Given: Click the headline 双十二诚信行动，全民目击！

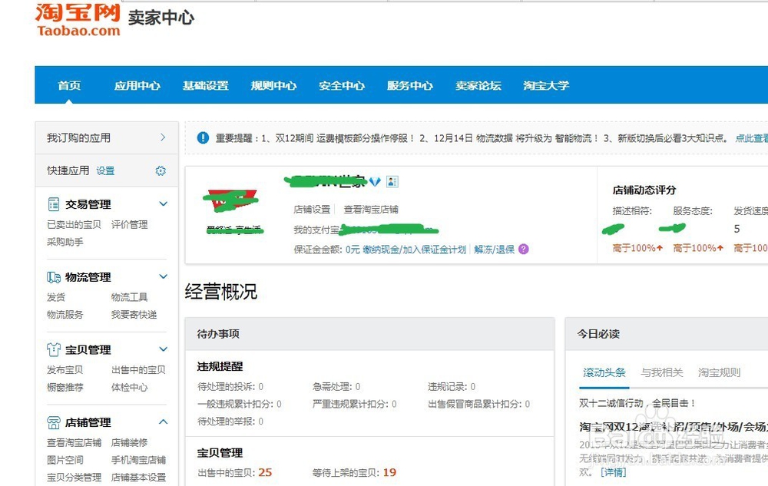Looking at the screenshot, I should (637, 403).
